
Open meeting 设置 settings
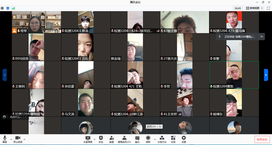[x=184, y=139]
